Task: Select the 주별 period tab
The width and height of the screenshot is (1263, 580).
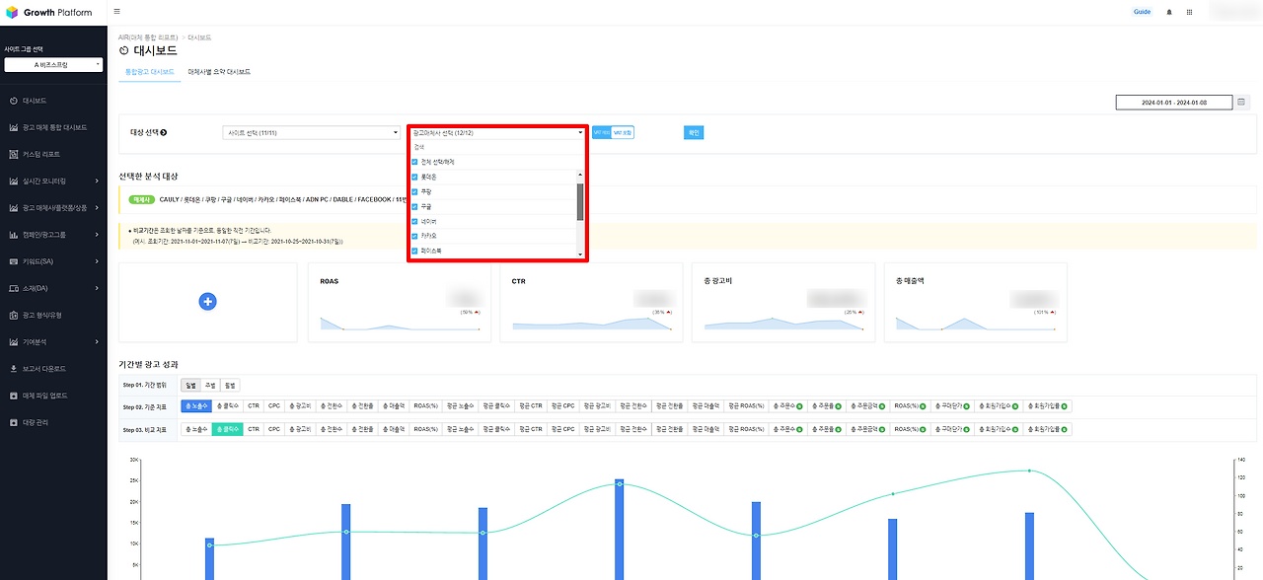Action: tap(210, 385)
